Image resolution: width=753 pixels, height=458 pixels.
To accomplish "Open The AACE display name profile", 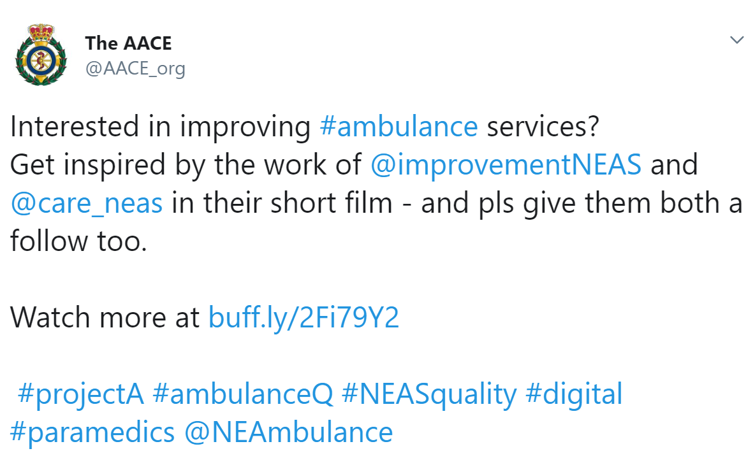I will (128, 43).
